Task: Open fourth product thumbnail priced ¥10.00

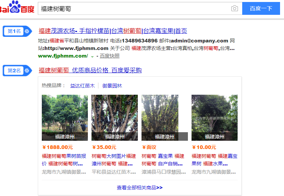Action: tap(214, 117)
